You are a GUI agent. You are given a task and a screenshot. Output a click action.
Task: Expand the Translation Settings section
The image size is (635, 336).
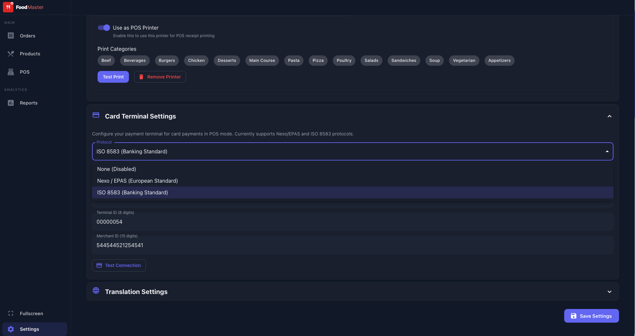click(x=609, y=292)
